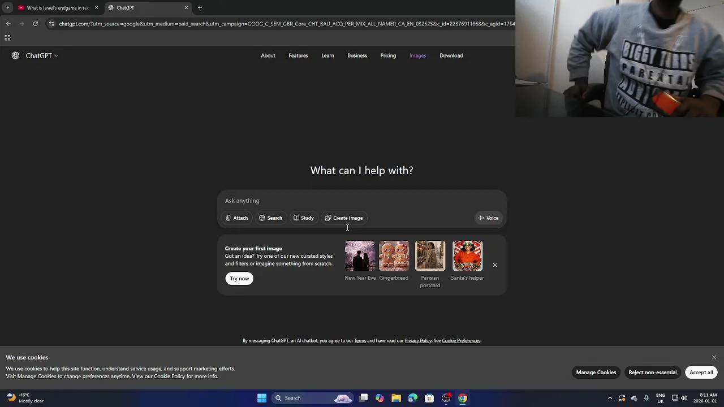Screen dimensions: 724x407
Task: Open the Business menu item
Action: click(x=357, y=55)
